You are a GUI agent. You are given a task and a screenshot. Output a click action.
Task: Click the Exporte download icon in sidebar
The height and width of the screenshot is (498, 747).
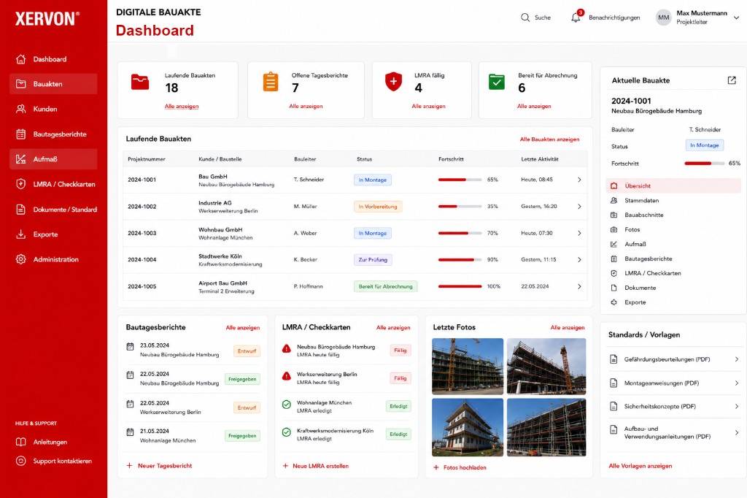(x=20, y=234)
